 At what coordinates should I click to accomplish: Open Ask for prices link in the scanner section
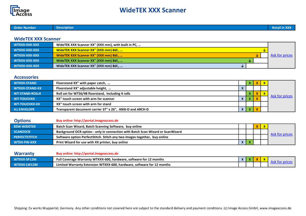click(281, 55)
